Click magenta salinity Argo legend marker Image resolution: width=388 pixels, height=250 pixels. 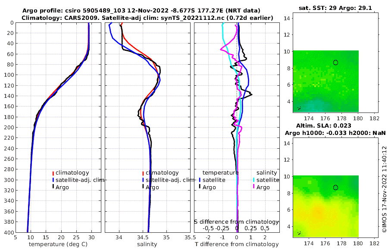pos(254,187)
